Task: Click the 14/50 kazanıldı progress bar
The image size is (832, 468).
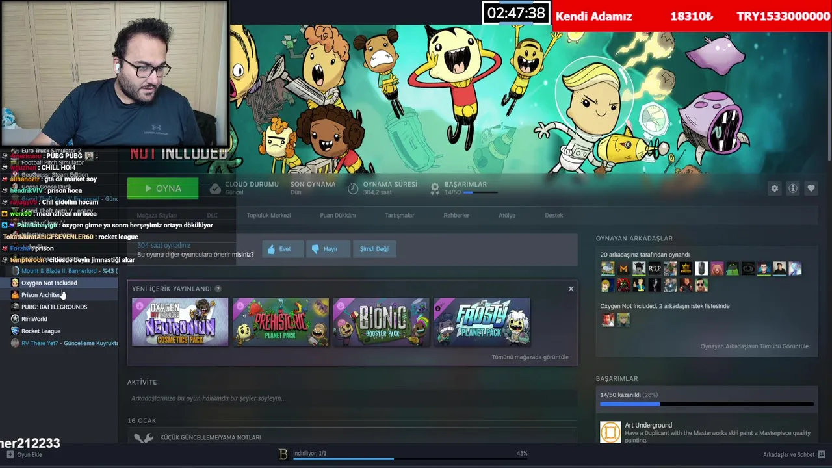Action: coord(707,404)
